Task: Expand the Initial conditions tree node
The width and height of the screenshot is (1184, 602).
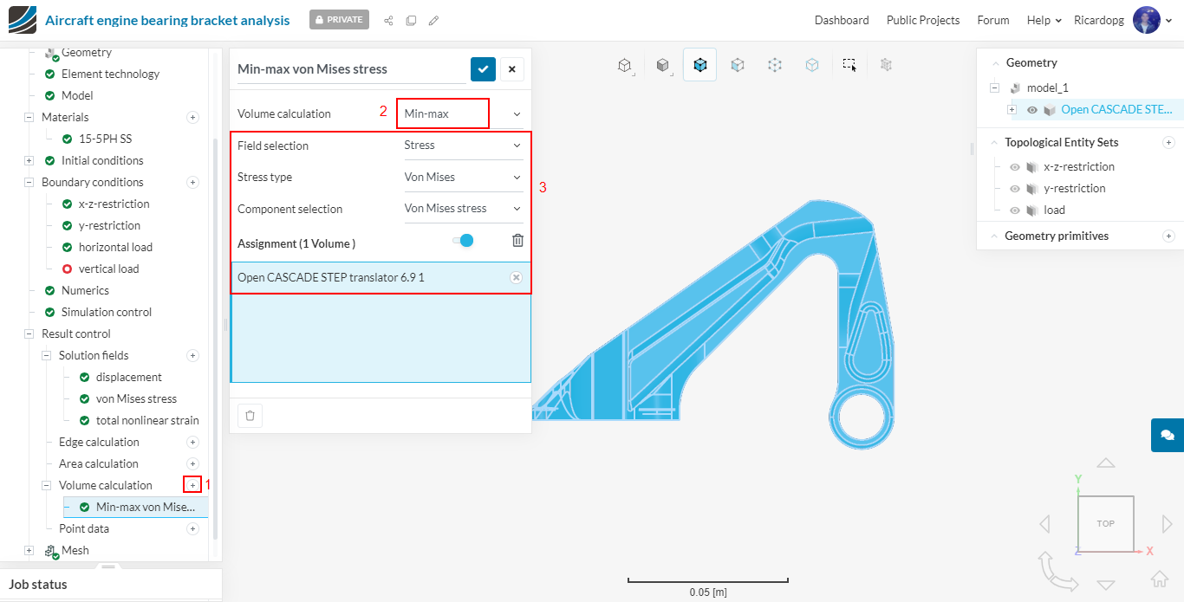Action: tap(30, 160)
